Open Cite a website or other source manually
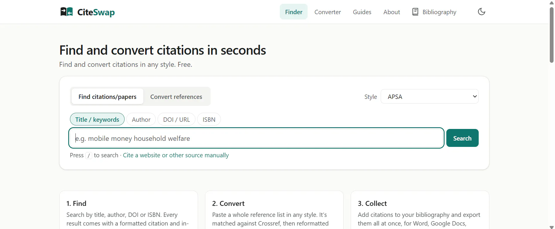Screen dimensions: 555x229 click(x=176, y=155)
